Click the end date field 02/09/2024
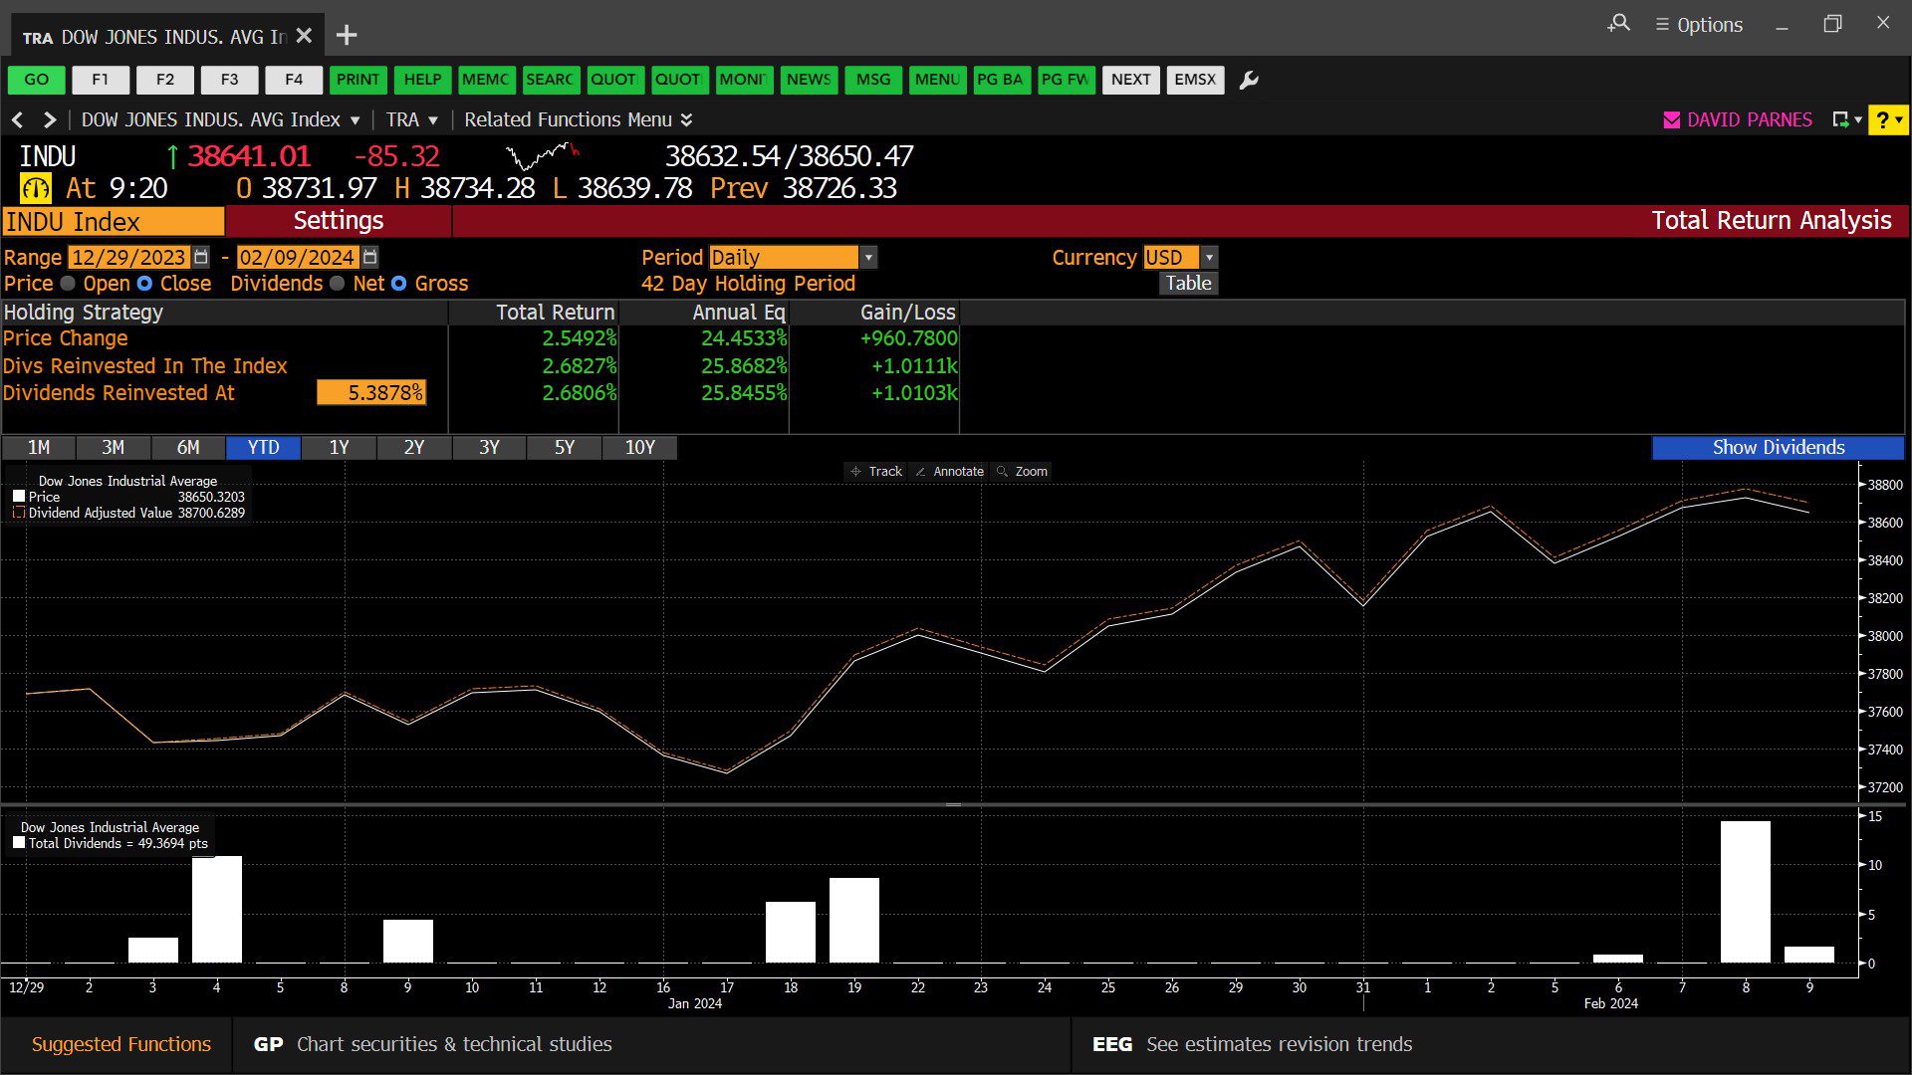 click(x=298, y=257)
